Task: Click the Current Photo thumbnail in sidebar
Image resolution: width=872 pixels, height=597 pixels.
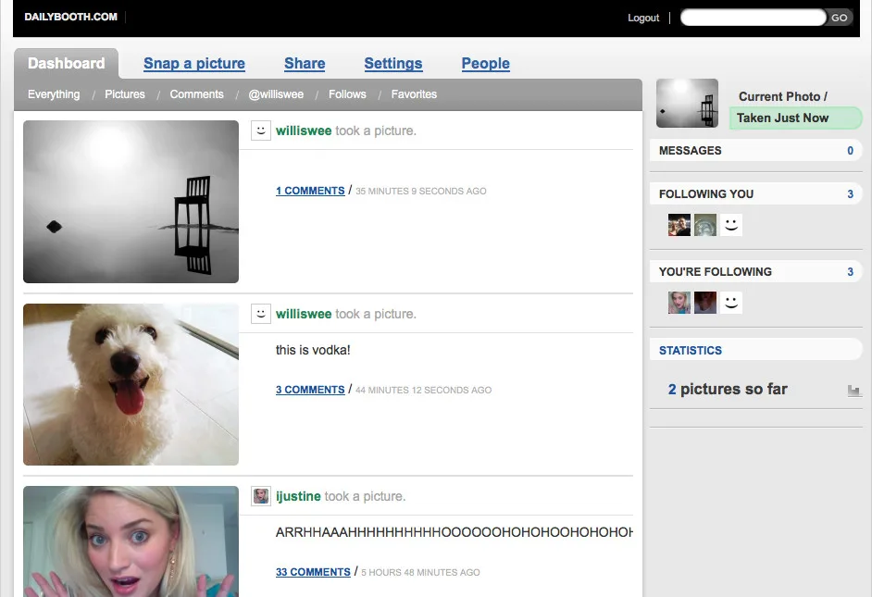Action: (687, 103)
